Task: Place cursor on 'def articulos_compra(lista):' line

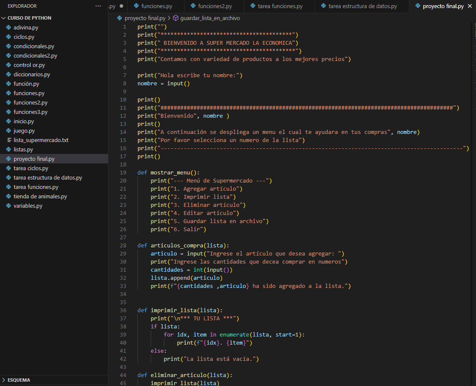Action: pos(183,245)
